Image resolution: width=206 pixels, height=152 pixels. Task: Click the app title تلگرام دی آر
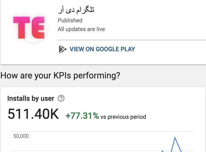pyautogui.click(x=76, y=10)
